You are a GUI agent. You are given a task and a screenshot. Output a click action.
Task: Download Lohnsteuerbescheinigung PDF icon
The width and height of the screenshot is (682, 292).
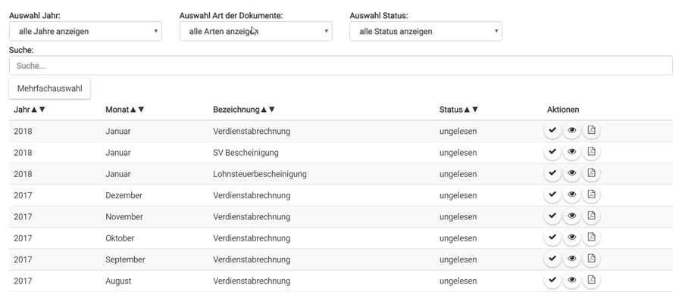591,172
